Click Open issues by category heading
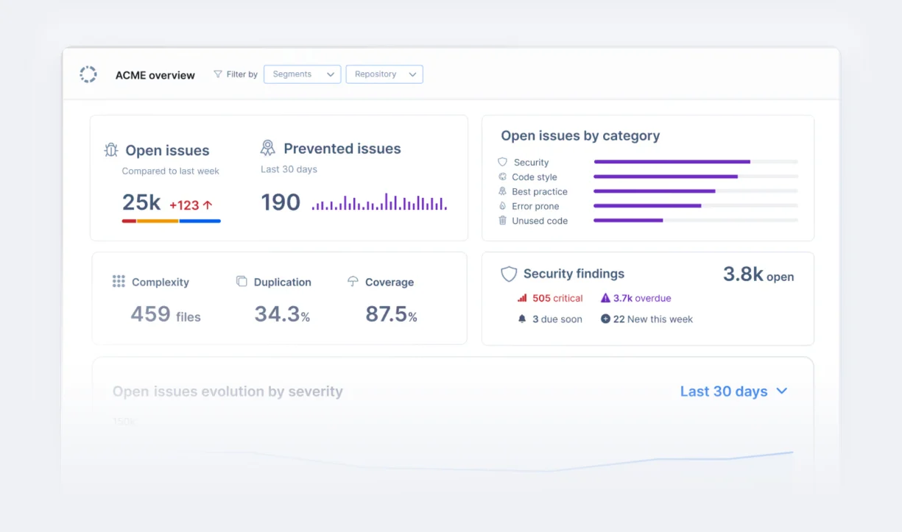The image size is (902, 532). point(580,136)
